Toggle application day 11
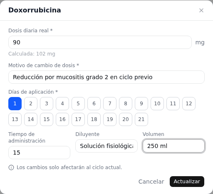 coord(173,104)
